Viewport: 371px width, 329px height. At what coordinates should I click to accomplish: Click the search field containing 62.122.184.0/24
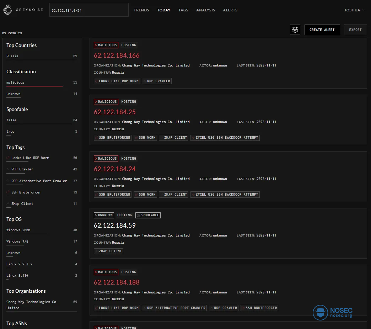[x=89, y=10]
